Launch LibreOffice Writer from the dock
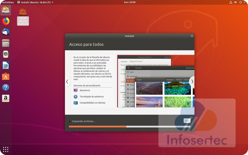 (6, 65)
